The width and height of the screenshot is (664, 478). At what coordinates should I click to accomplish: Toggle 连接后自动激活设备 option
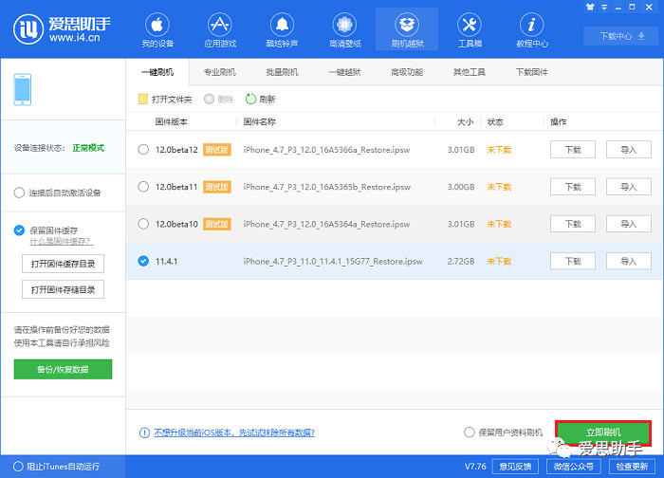[x=19, y=193]
